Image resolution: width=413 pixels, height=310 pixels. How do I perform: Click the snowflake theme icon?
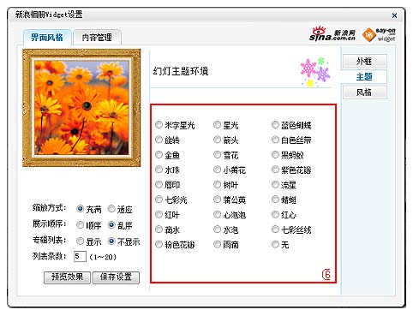(x=315, y=72)
